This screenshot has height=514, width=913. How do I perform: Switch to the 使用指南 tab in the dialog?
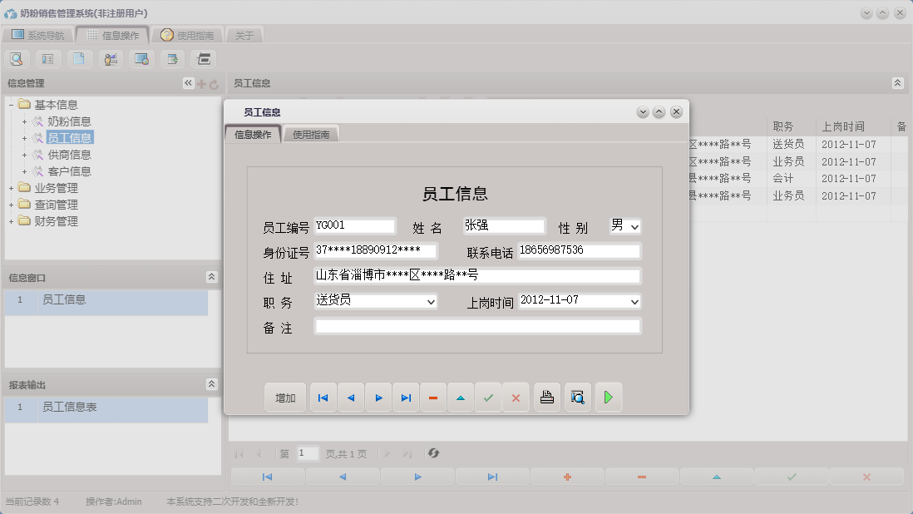click(310, 132)
